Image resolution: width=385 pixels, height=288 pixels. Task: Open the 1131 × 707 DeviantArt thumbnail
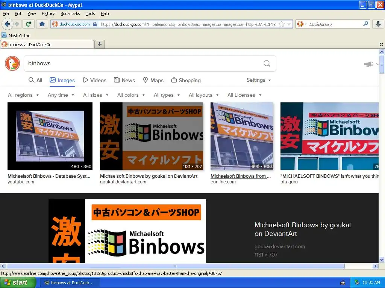point(152,136)
